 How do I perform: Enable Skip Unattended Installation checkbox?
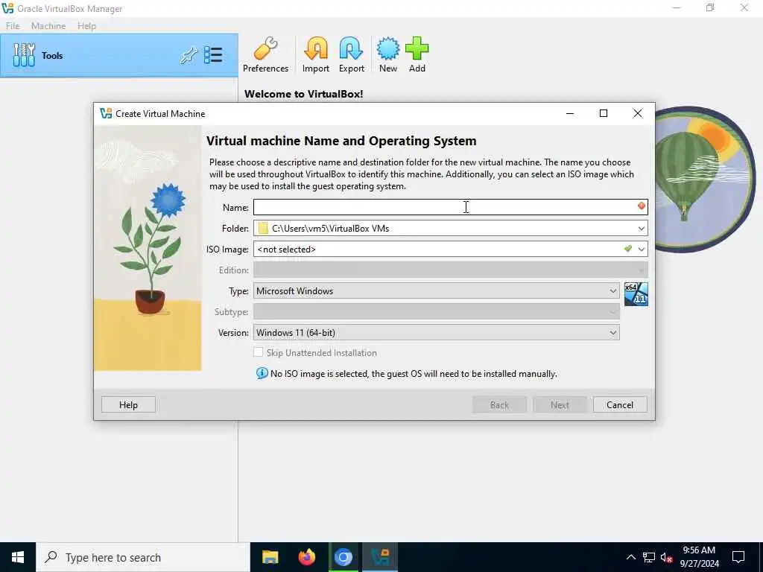259,352
